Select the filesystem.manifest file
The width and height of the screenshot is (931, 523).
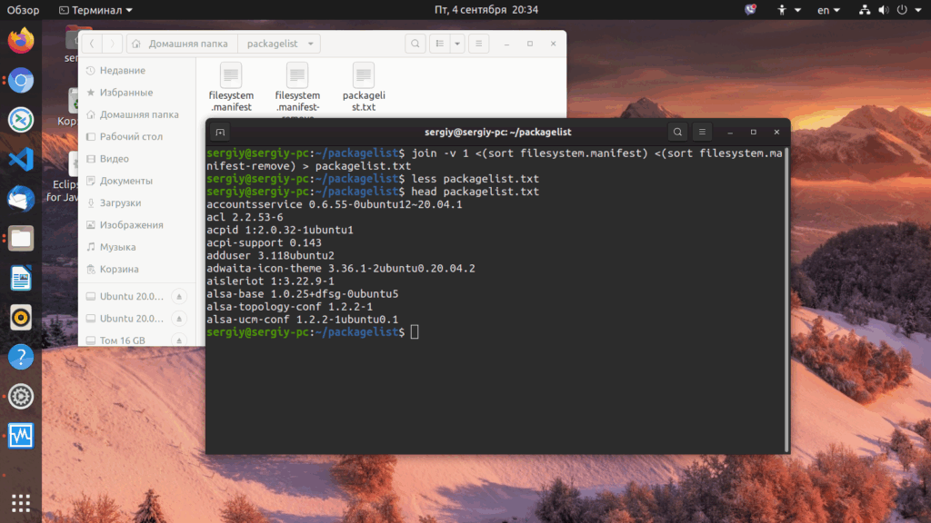(231, 86)
